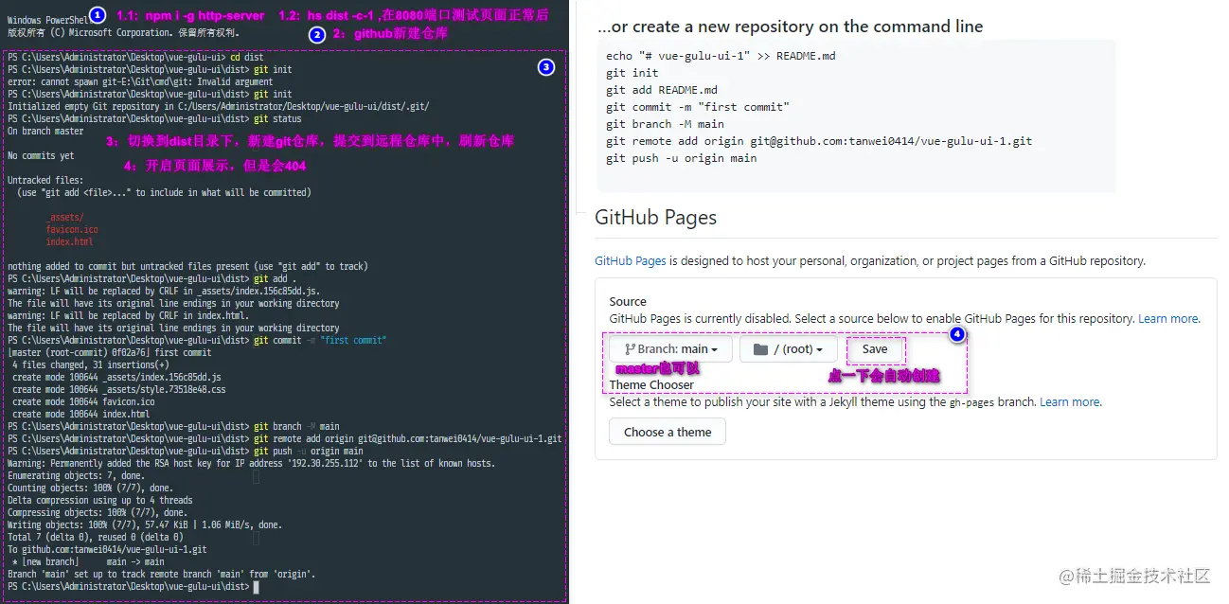The width and height of the screenshot is (1229, 604).
Task: Click the 'Source' label in Pages settings
Action: pyautogui.click(x=628, y=302)
